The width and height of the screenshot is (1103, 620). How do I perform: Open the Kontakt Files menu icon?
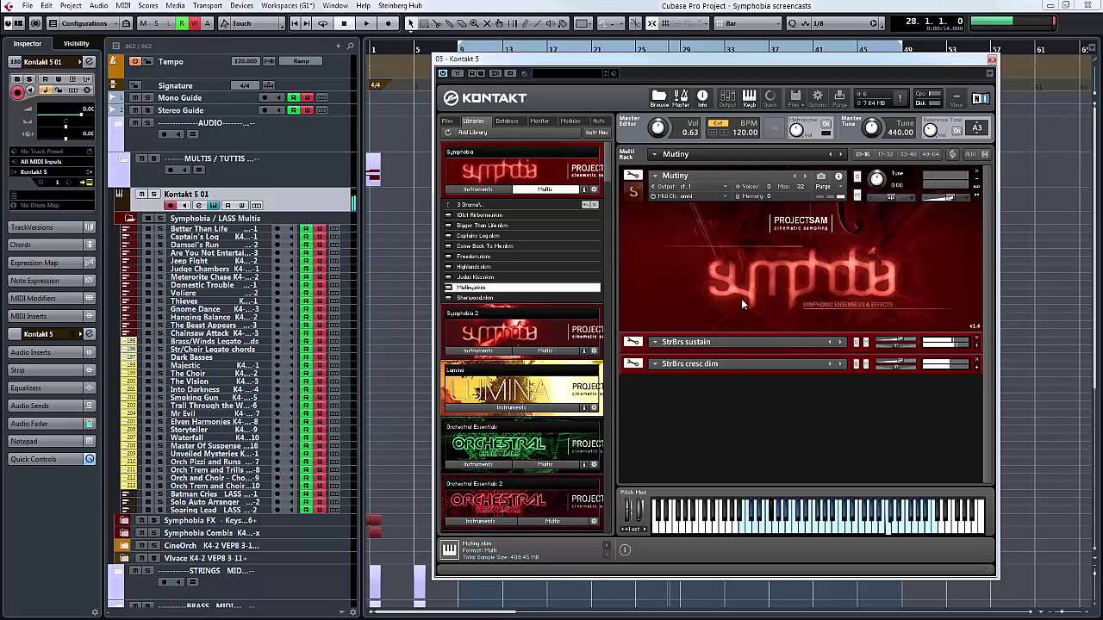[795, 98]
